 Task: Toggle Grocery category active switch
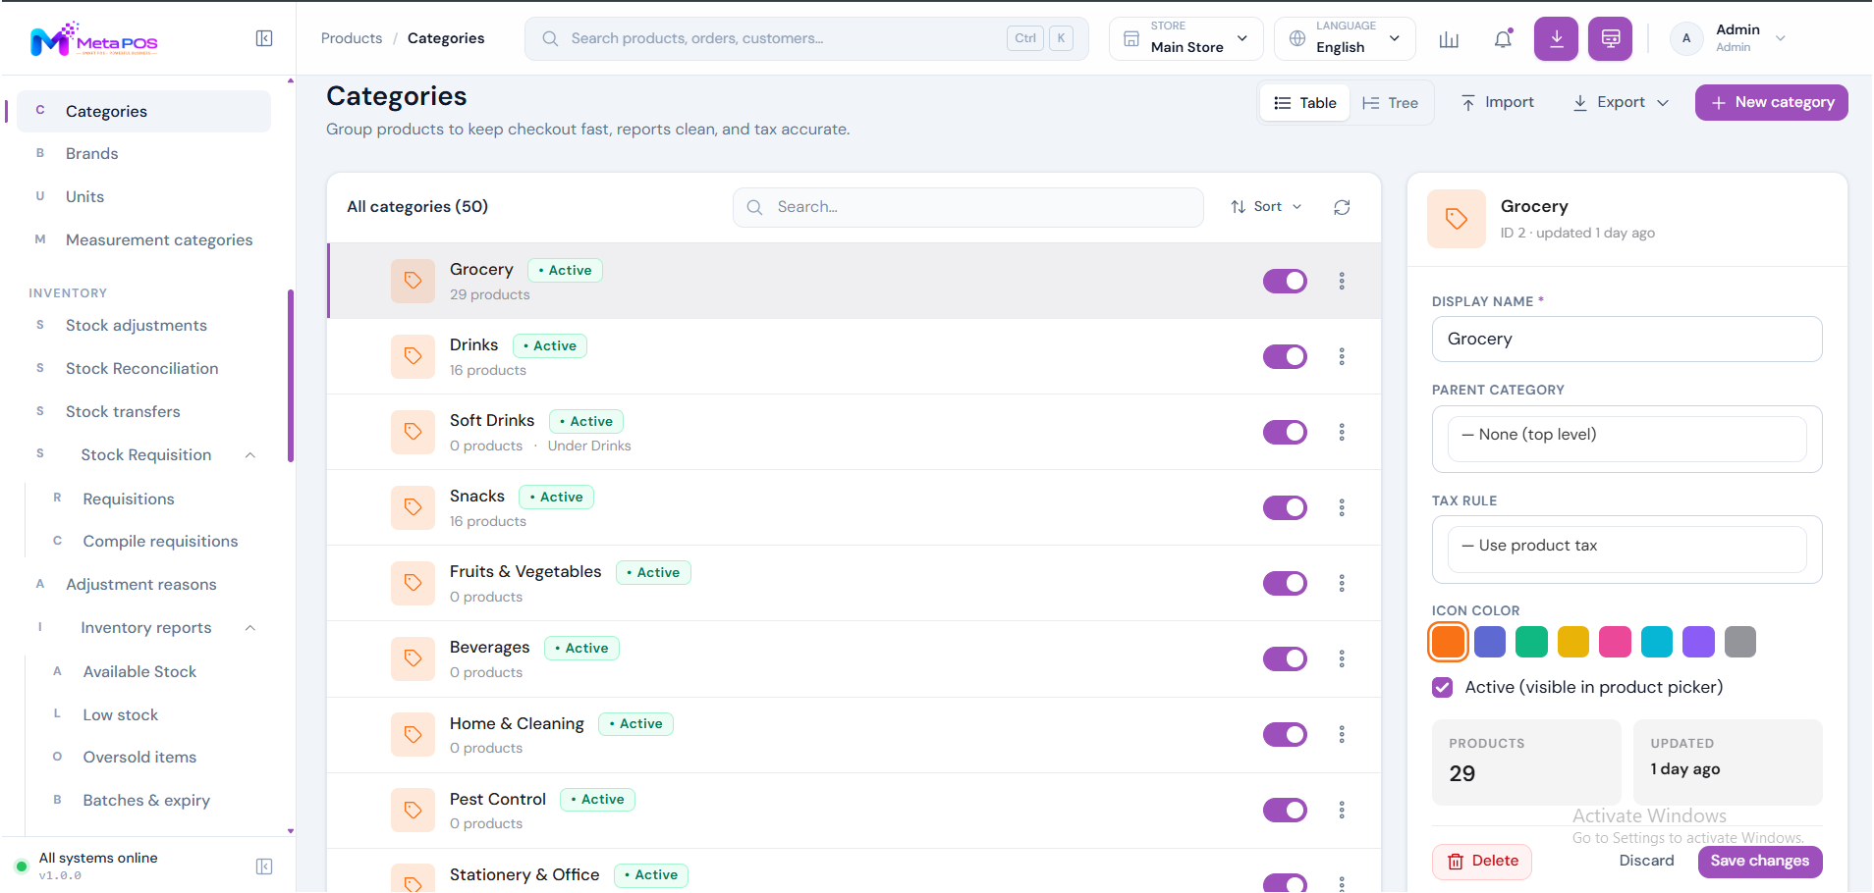(1285, 281)
